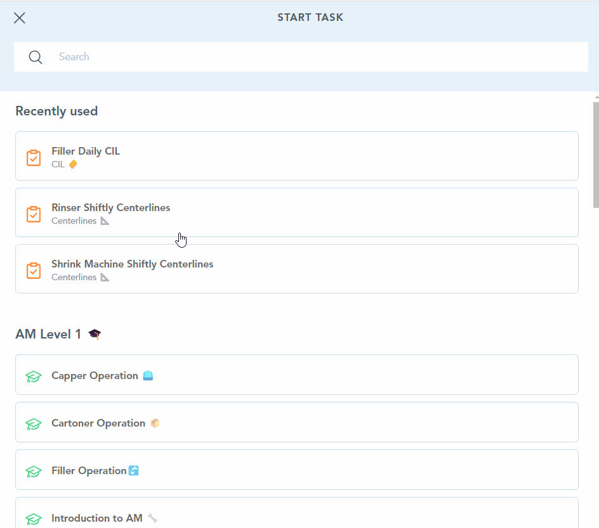This screenshot has height=528, width=599.
Task: Click the clipboard icon for Shrink Machine Shiftly Centerlines
Action: pyautogui.click(x=33, y=269)
